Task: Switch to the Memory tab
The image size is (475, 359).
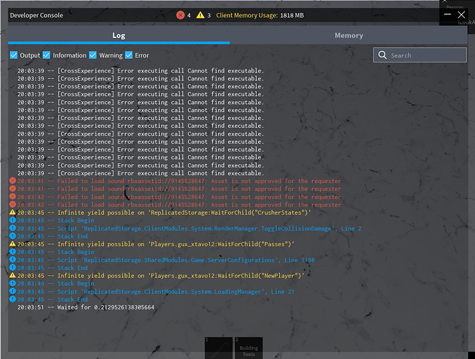Action: [x=349, y=35]
